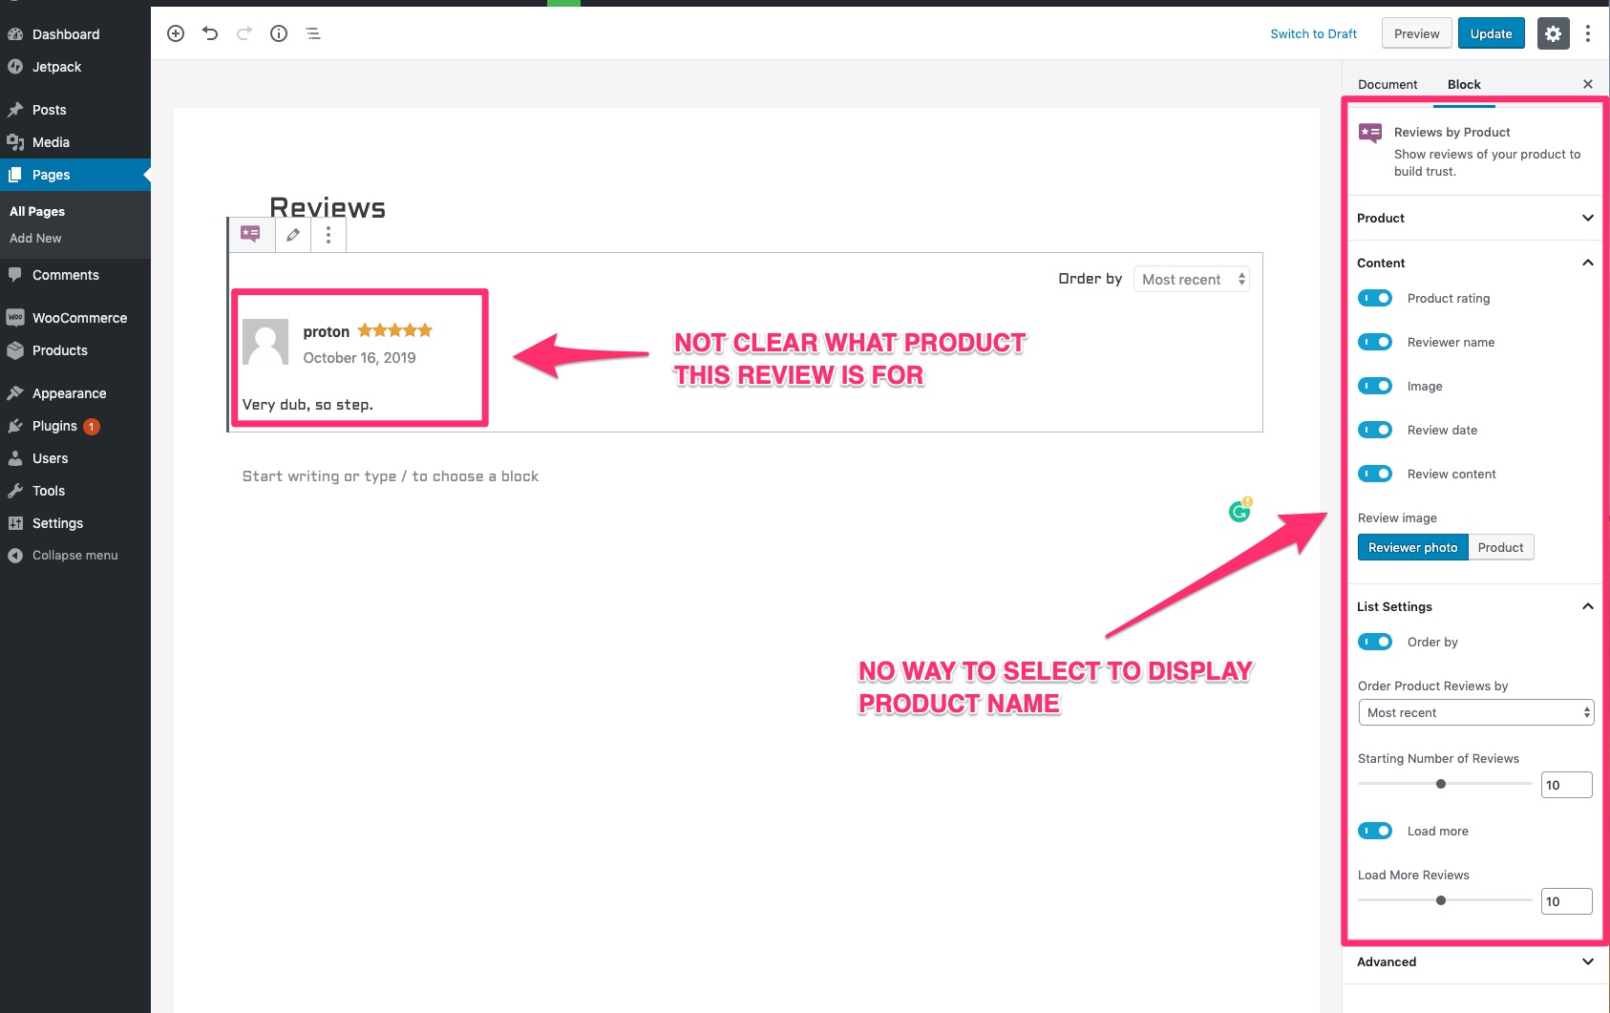Open the Order Product Reviews by dropdown
1610x1013 pixels.
(x=1474, y=712)
